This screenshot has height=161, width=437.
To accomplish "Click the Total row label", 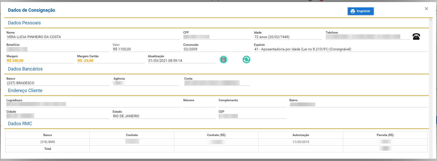I will click(x=48, y=149).
